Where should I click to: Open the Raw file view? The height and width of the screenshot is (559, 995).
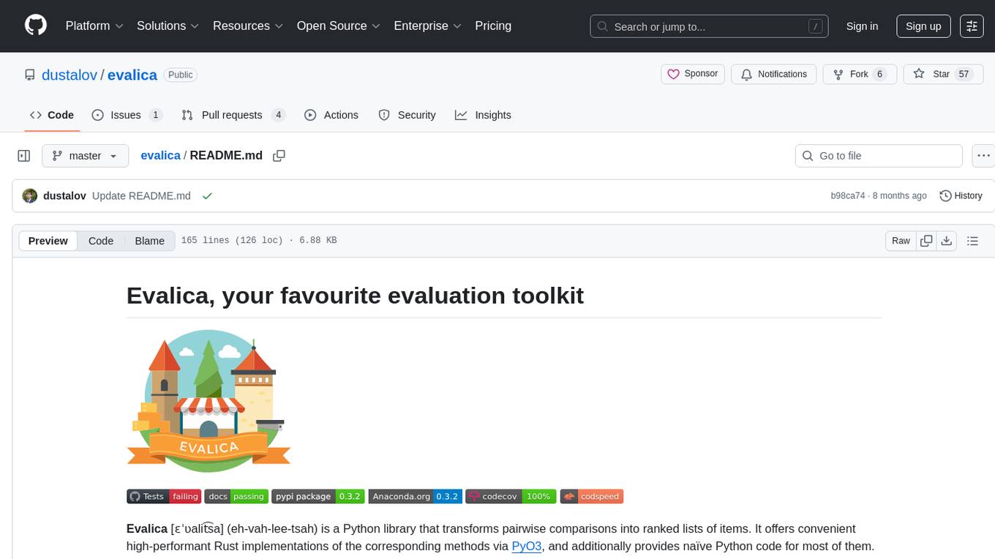point(901,241)
